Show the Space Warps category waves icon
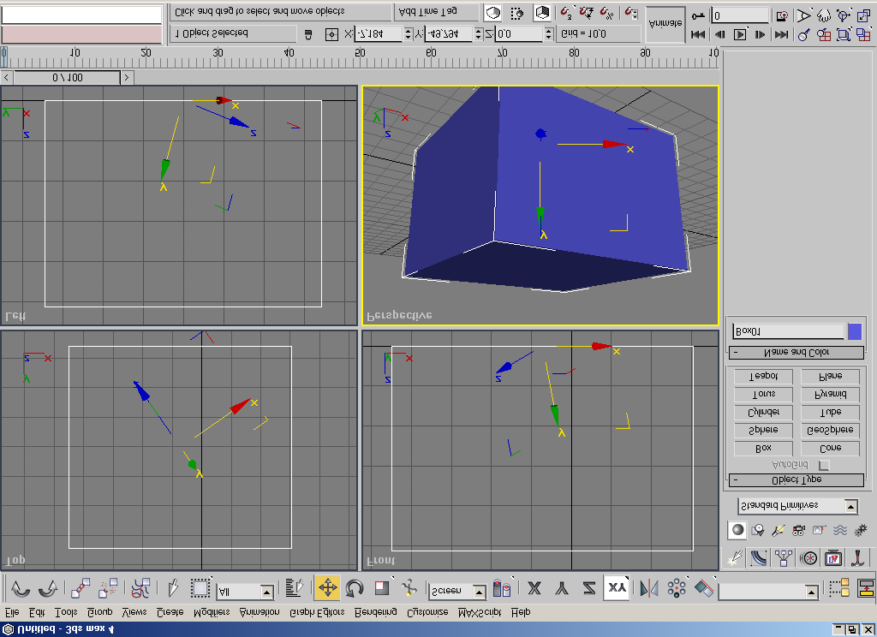This screenshot has height=637, width=877. click(x=840, y=530)
